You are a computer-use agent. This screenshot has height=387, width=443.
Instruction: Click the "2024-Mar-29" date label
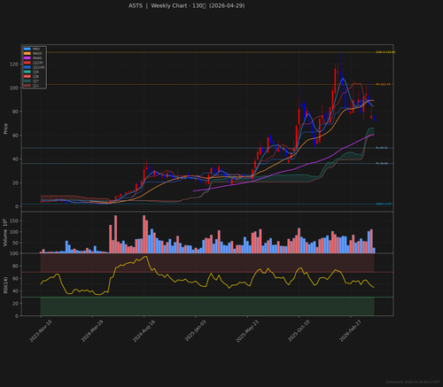click(x=92, y=331)
